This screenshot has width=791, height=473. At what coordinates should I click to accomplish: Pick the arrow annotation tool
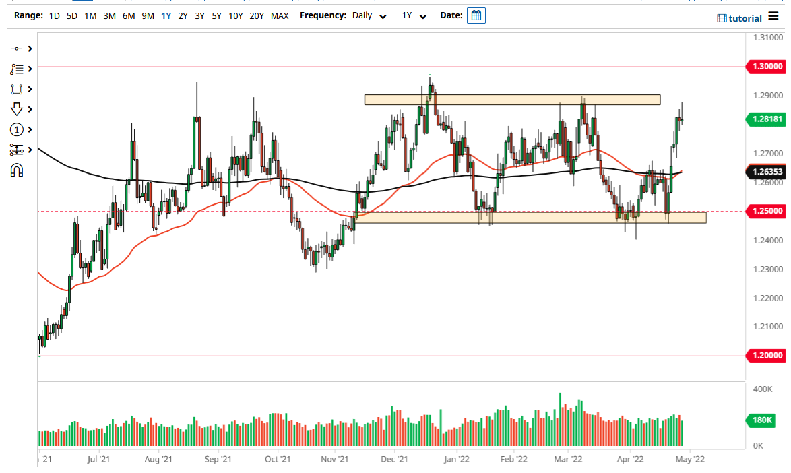(16, 108)
